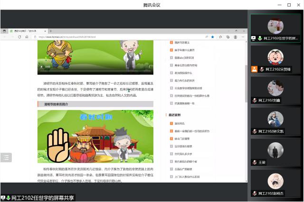Open the browser collections icon
304x202 pixels.
click(x=228, y=37)
